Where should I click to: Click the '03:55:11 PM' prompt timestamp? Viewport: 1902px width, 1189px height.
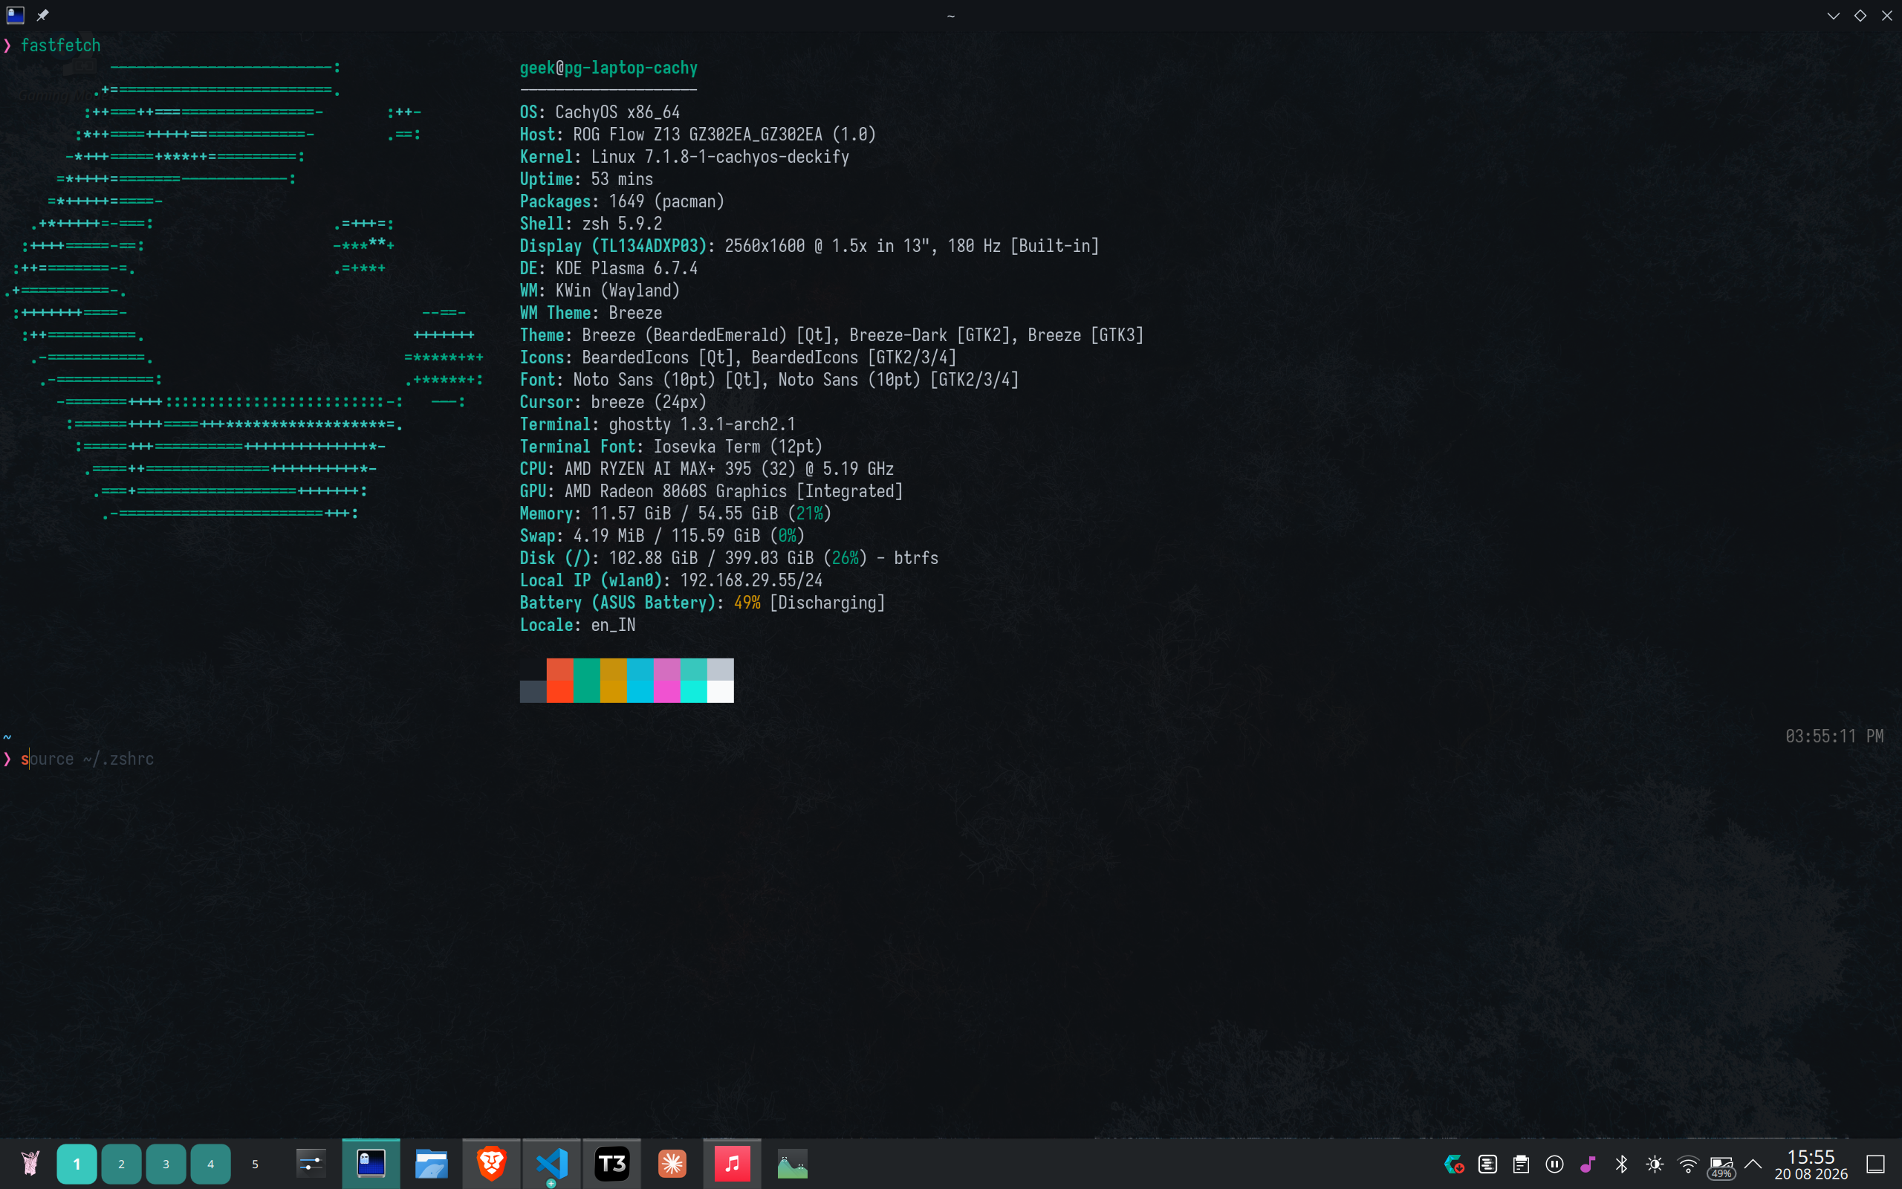tap(1834, 736)
